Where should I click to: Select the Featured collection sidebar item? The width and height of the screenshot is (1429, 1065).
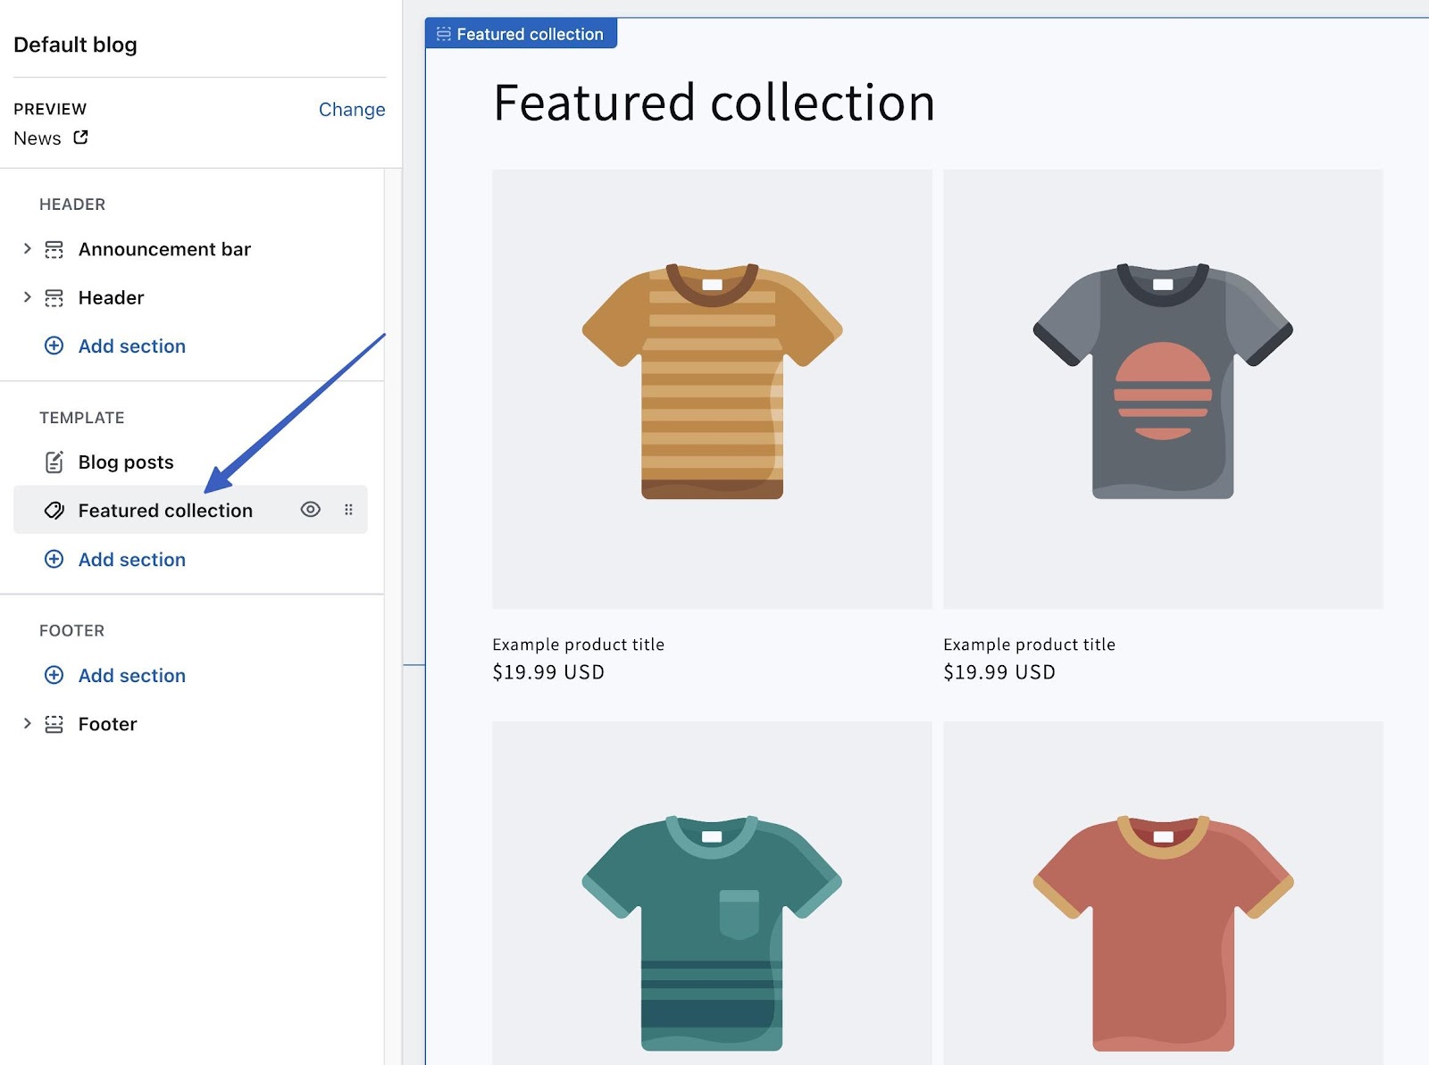click(165, 510)
